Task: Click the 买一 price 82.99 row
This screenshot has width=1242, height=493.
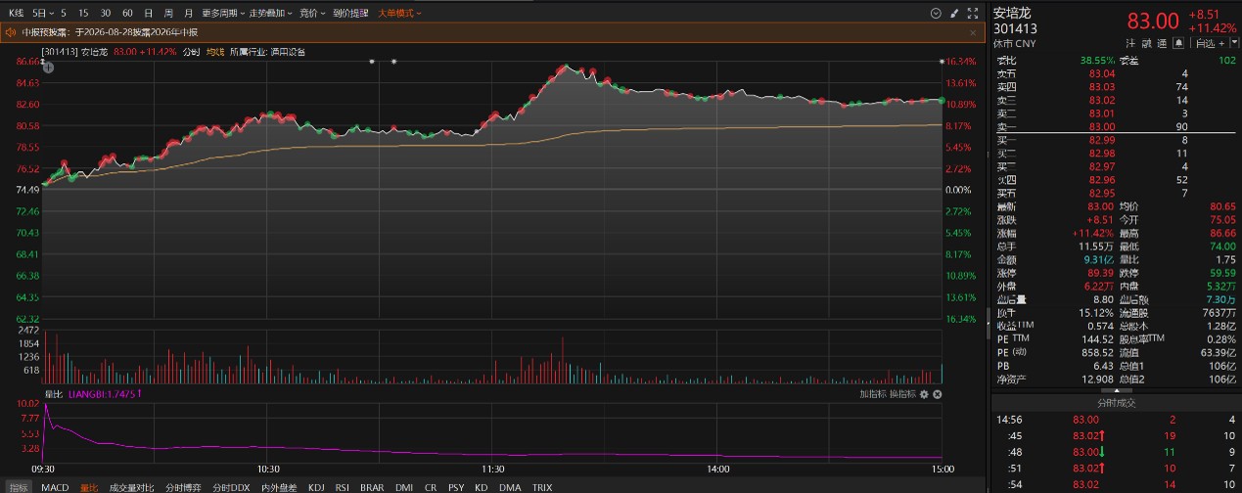Action: click(x=1116, y=140)
